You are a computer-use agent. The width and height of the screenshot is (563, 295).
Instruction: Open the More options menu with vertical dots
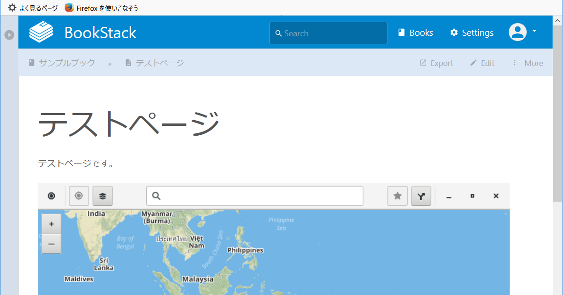(527, 62)
